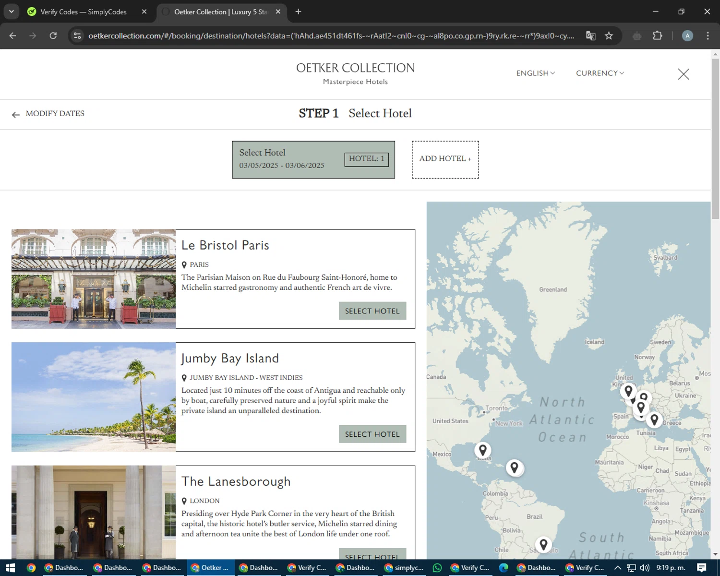Open the browser extensions puzzle icon
720x576 pixels.
tap(658, 36)
